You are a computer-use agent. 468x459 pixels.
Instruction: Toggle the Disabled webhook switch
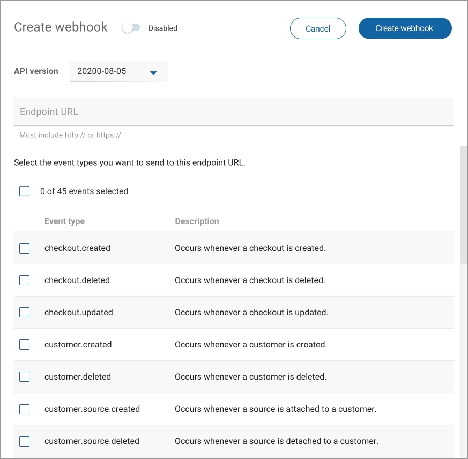point(131,28)
